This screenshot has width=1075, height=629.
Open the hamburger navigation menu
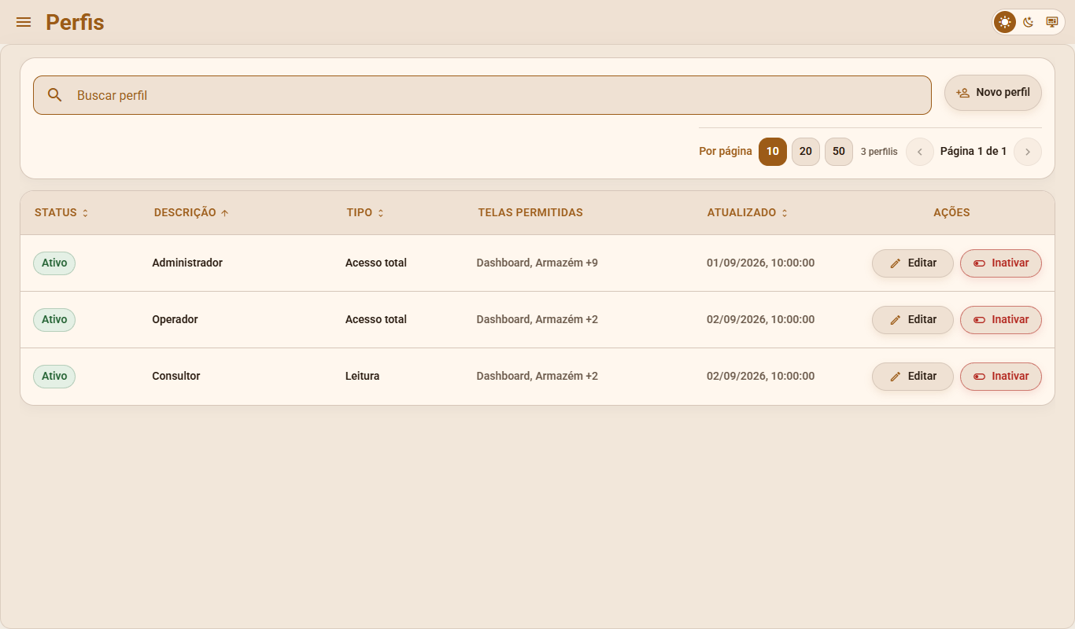point(24,22)
